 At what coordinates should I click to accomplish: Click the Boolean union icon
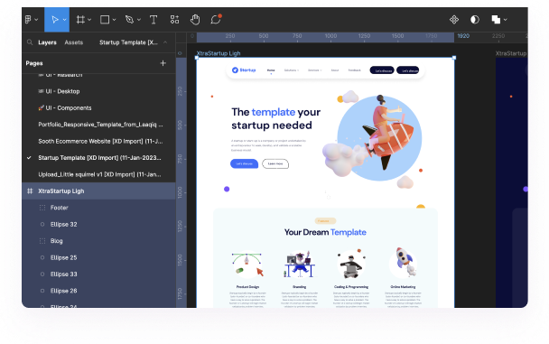click(496, 20)
